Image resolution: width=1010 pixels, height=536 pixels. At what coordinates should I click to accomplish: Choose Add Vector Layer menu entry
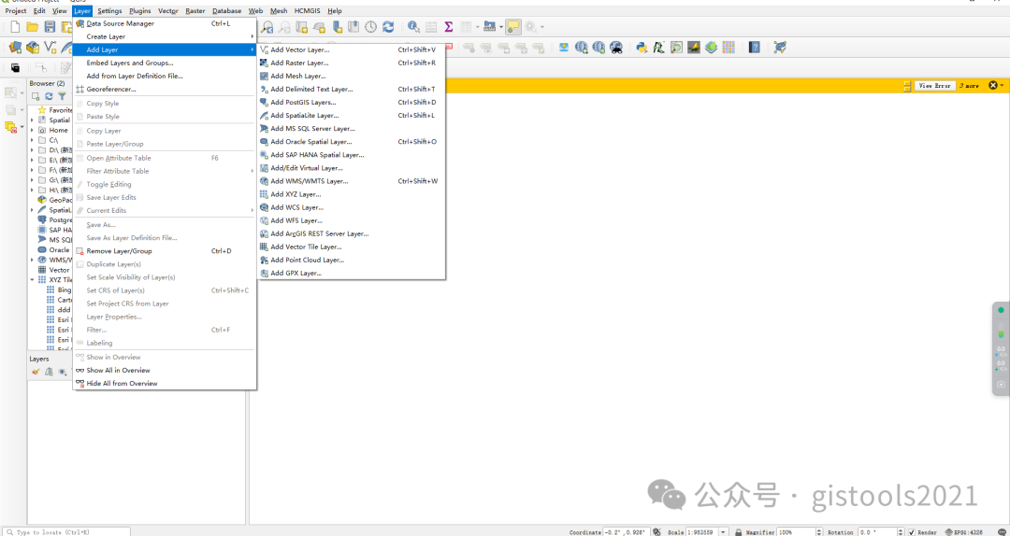351,49
